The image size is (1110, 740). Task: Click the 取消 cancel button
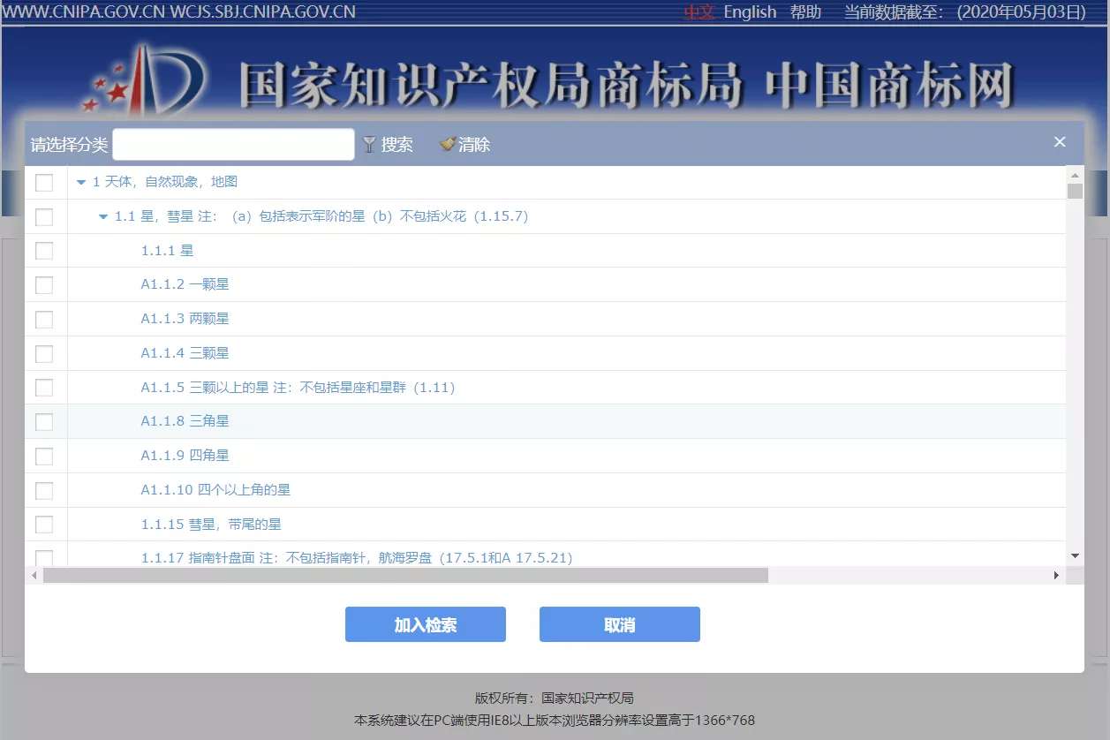pos(620,624)
